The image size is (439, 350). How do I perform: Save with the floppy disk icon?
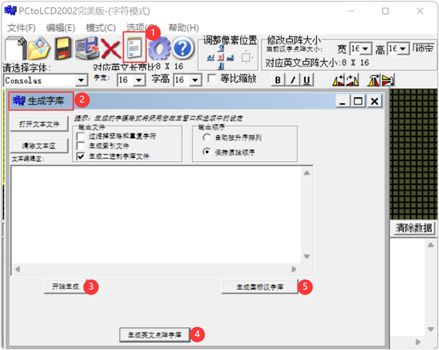(x=62, y=48)
